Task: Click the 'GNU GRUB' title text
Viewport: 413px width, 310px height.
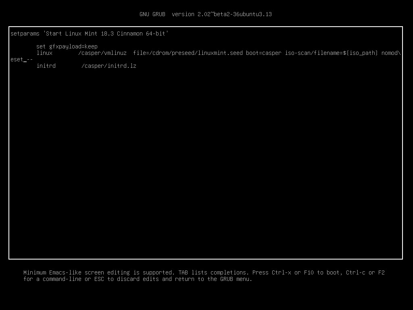Action: pyautogui.click(x=152, y=14)
